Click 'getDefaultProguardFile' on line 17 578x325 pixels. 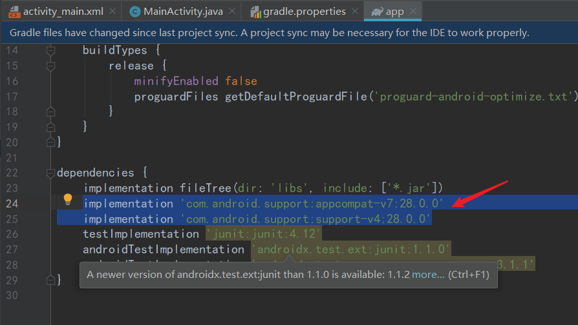[x=296, y=96]
